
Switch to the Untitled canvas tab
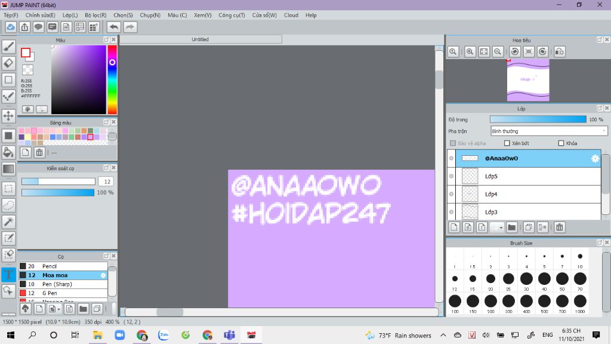tap(200, 39)
